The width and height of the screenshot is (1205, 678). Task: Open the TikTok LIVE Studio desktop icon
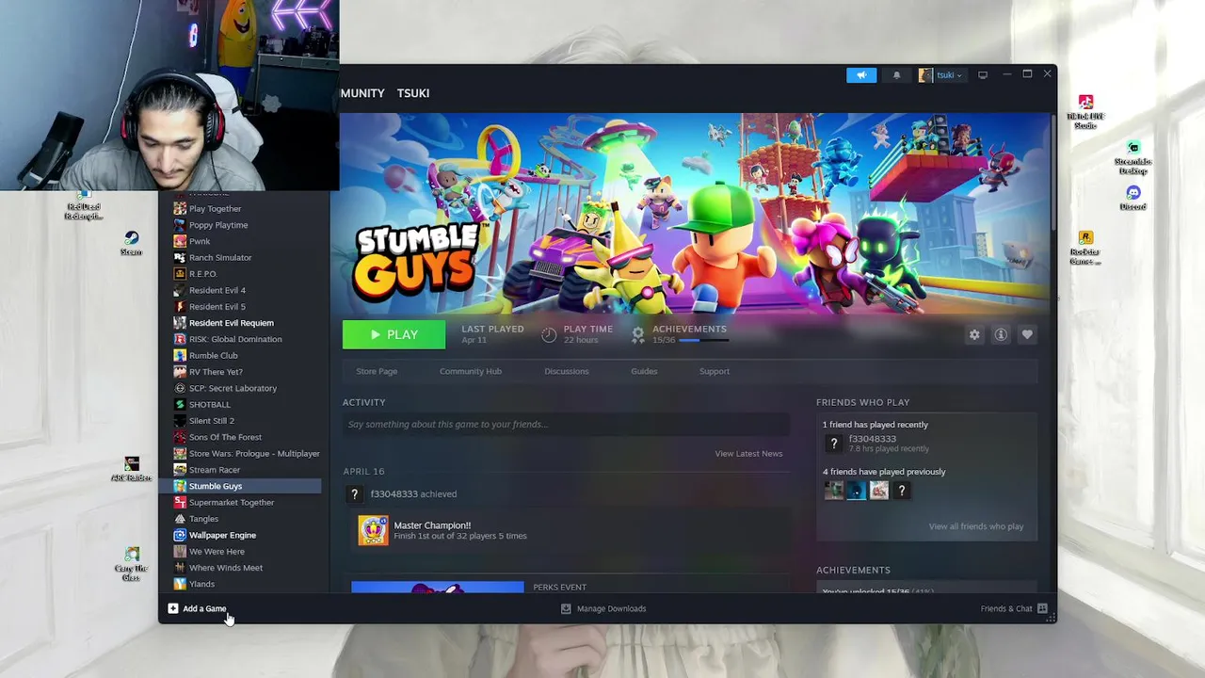pos(1085,111)
